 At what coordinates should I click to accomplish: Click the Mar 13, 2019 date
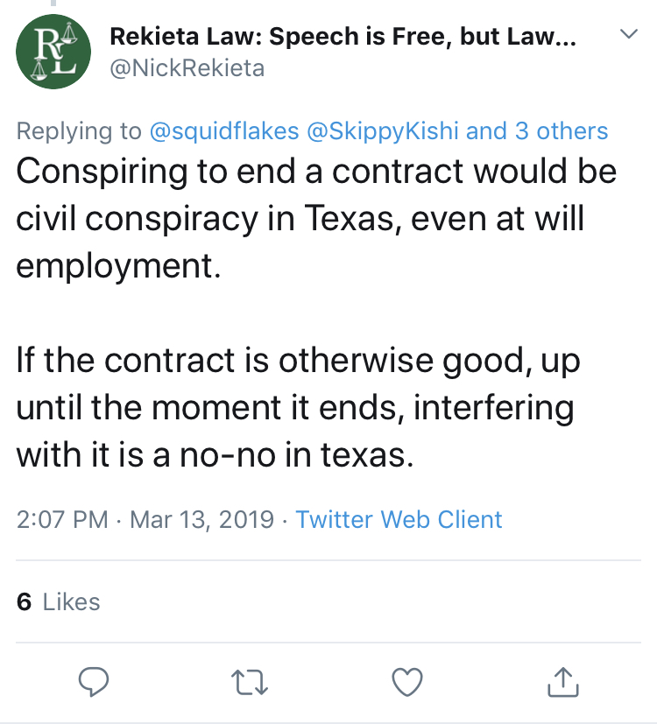tap(201, 519)
